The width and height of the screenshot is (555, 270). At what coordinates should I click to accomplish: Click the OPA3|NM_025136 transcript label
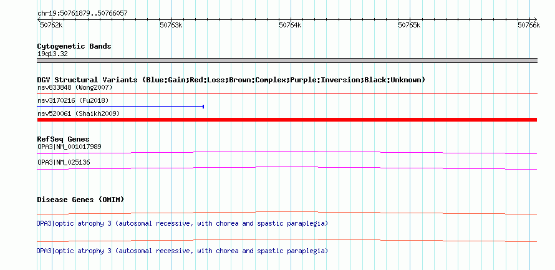click(x=64, y=162)
